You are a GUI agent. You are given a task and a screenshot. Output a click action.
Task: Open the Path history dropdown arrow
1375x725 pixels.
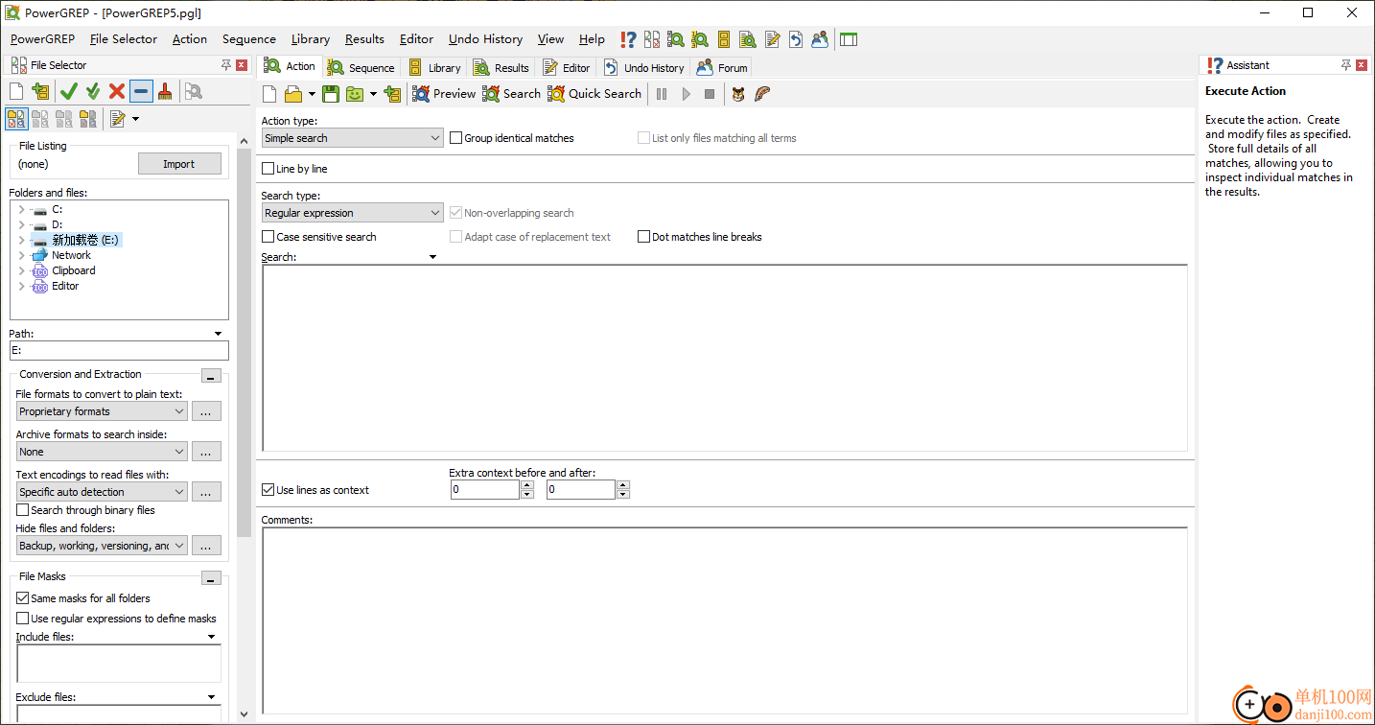pos(219,334)
